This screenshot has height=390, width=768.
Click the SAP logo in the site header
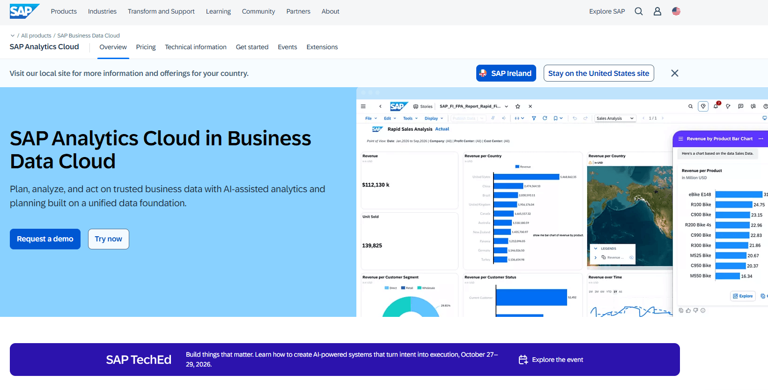coord(24,11)
